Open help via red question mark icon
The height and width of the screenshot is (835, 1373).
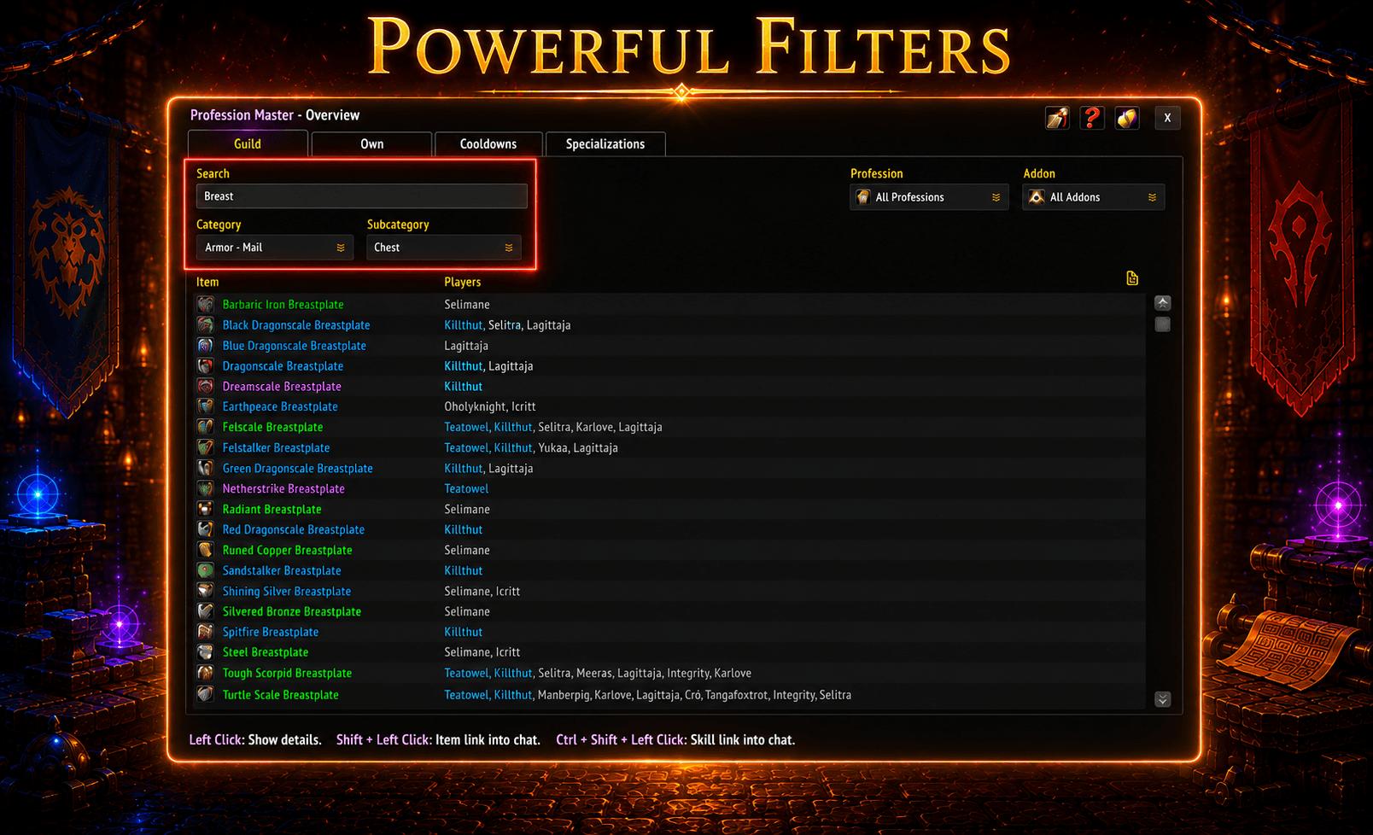(x=1092, y=118)
